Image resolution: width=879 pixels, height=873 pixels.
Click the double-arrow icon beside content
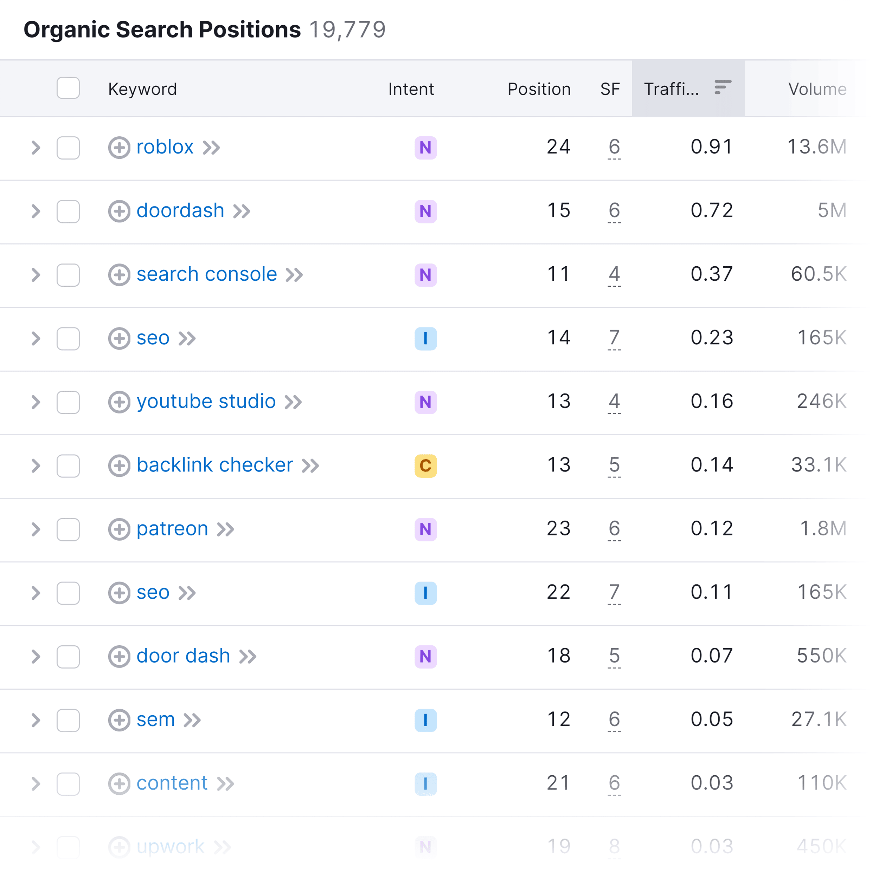coord(225,784)
